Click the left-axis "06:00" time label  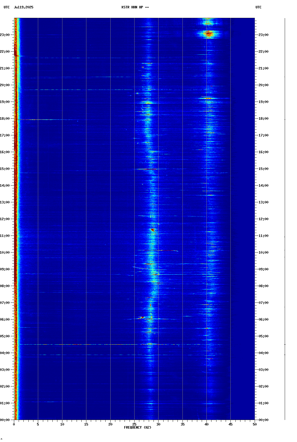5,320
